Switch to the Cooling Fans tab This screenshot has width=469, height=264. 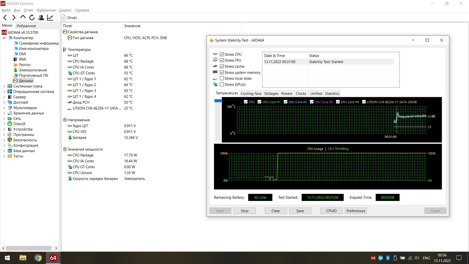251,94
